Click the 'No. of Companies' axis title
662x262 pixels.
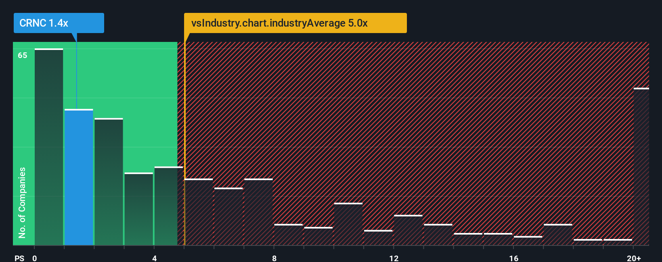point(22,203)
